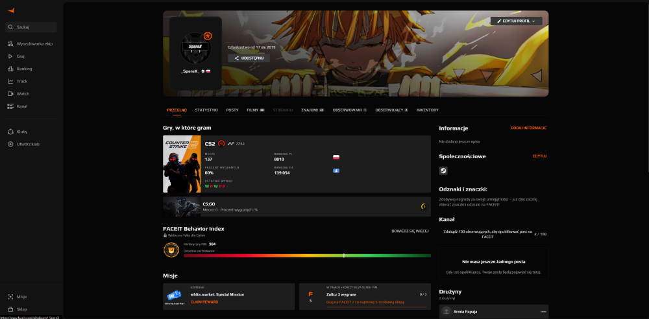The image size is (649, 319).
Task: Click the Sklep shop icon in sidebar
Action: click(x=11, y=309)
